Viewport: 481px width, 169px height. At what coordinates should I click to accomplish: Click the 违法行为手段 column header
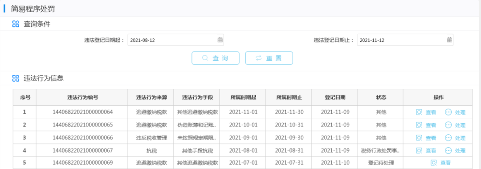[197, 97]
